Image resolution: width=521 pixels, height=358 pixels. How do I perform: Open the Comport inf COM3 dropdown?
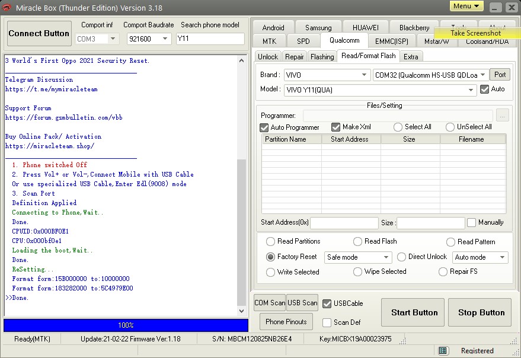click(96, 39)
